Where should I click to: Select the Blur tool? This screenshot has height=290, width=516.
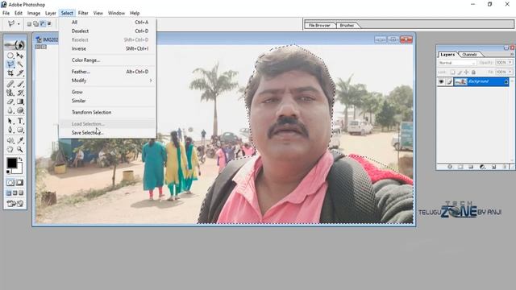click(10, 110)
